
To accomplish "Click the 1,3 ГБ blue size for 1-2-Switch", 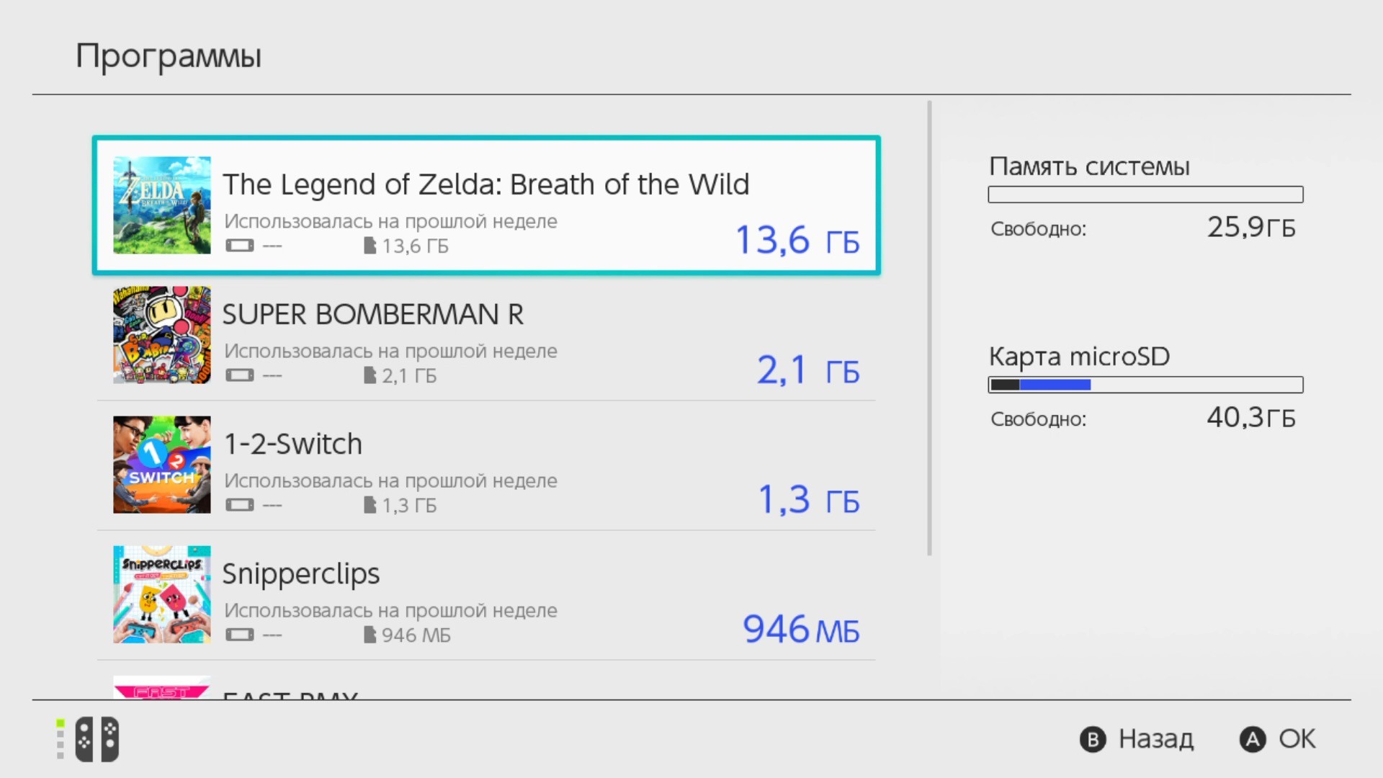I will [808, 500].
